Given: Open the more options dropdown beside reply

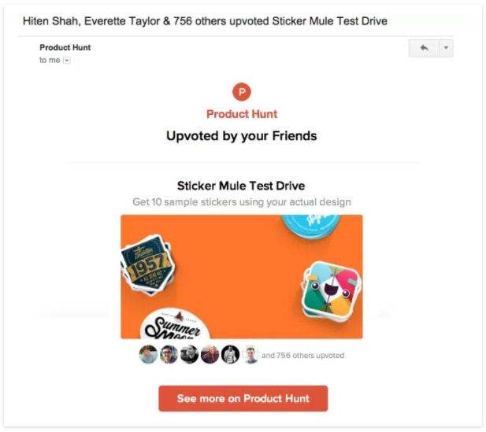Looking at the screenshot, I should point(446,48).
